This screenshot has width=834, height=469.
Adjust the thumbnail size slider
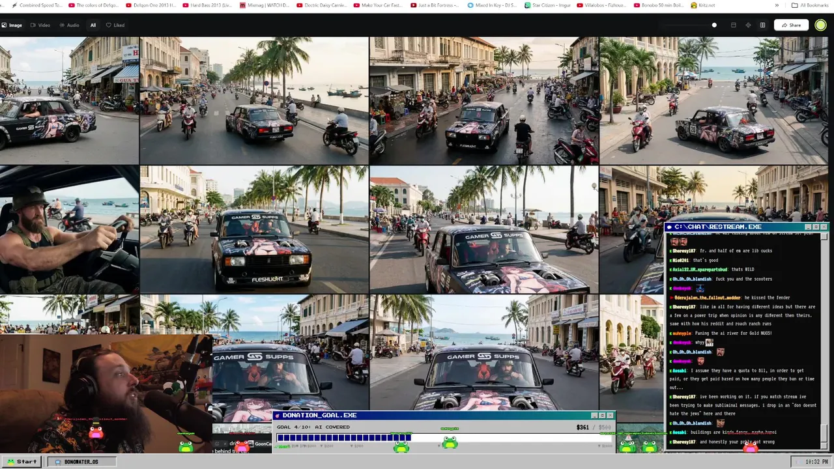tap(714, 25)
